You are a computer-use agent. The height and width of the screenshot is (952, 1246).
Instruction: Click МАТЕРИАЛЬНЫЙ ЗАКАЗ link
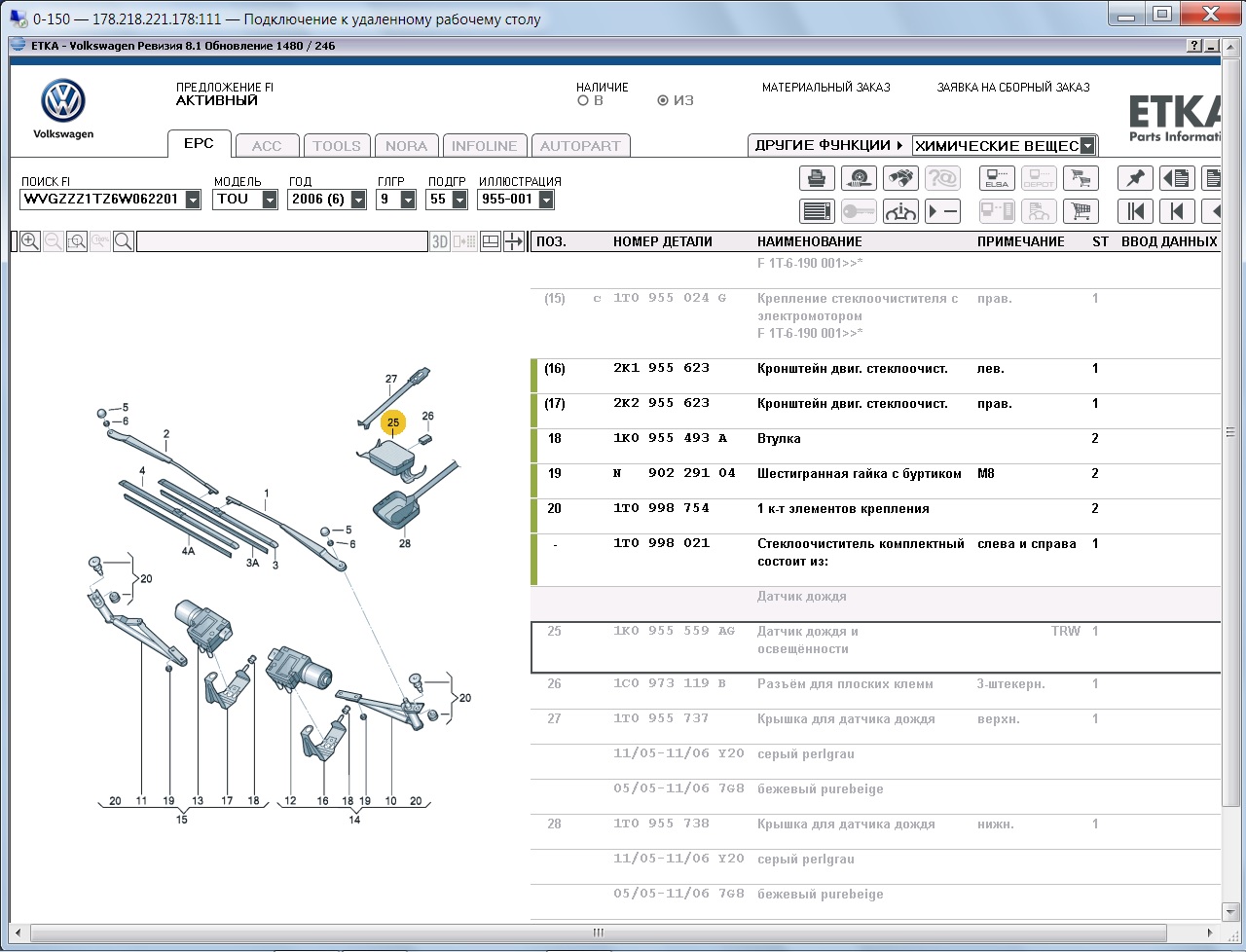click(x=826, y=88)
